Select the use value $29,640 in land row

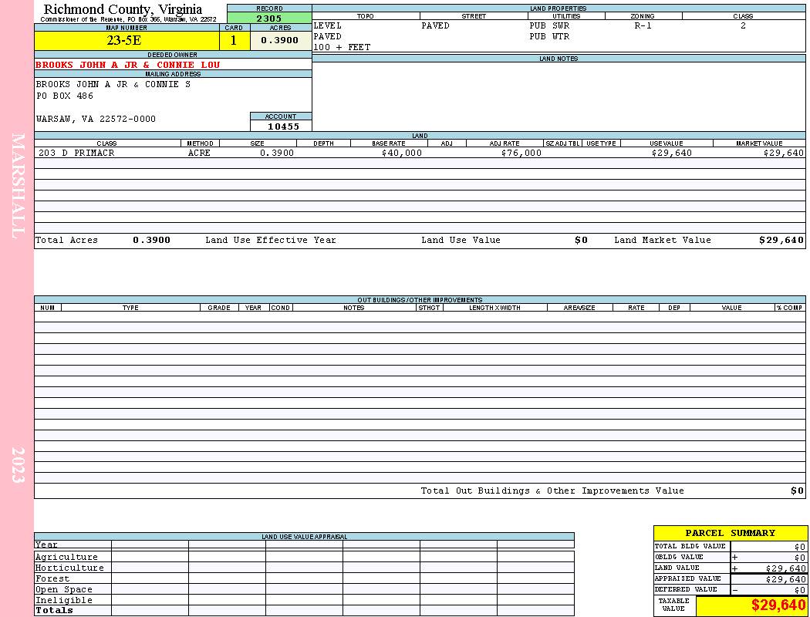(672, 153)
